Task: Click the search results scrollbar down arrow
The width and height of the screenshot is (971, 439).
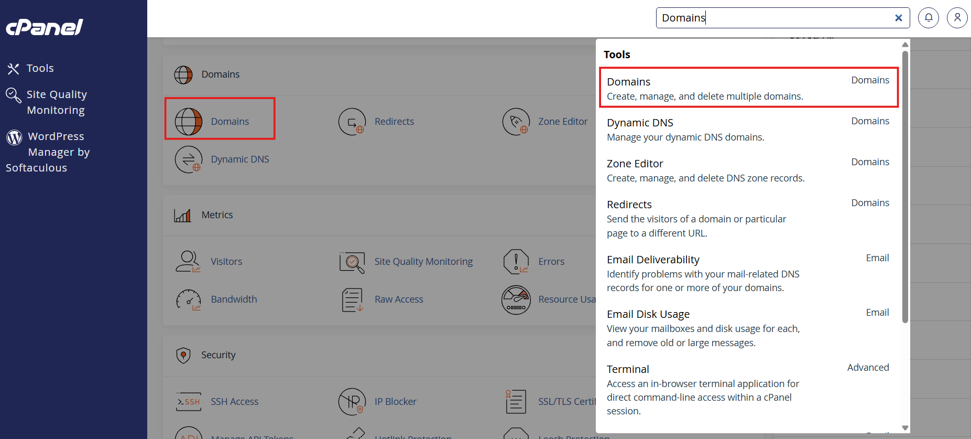Action: tap(905, 428)
